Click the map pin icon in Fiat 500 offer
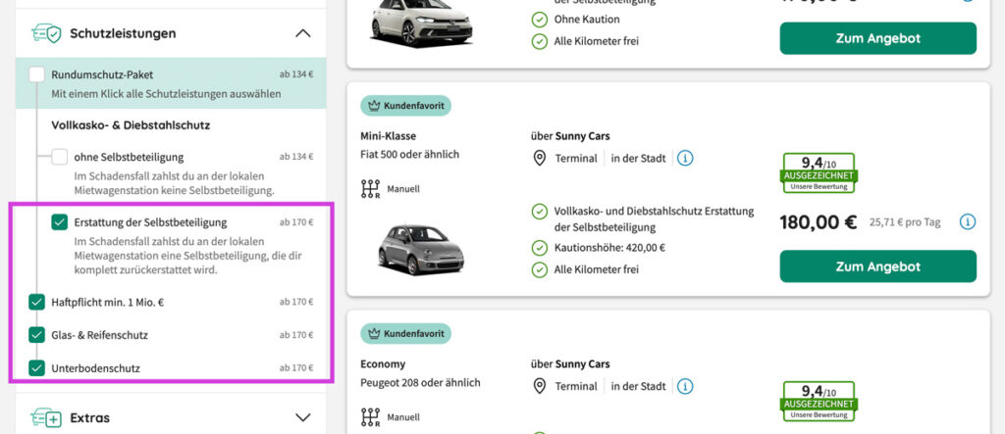 [x=540, y=158]
